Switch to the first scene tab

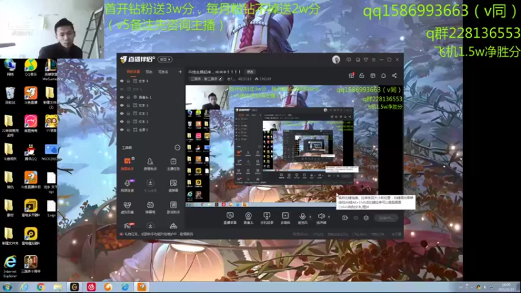pyautogui.click(x=134, y=72)
